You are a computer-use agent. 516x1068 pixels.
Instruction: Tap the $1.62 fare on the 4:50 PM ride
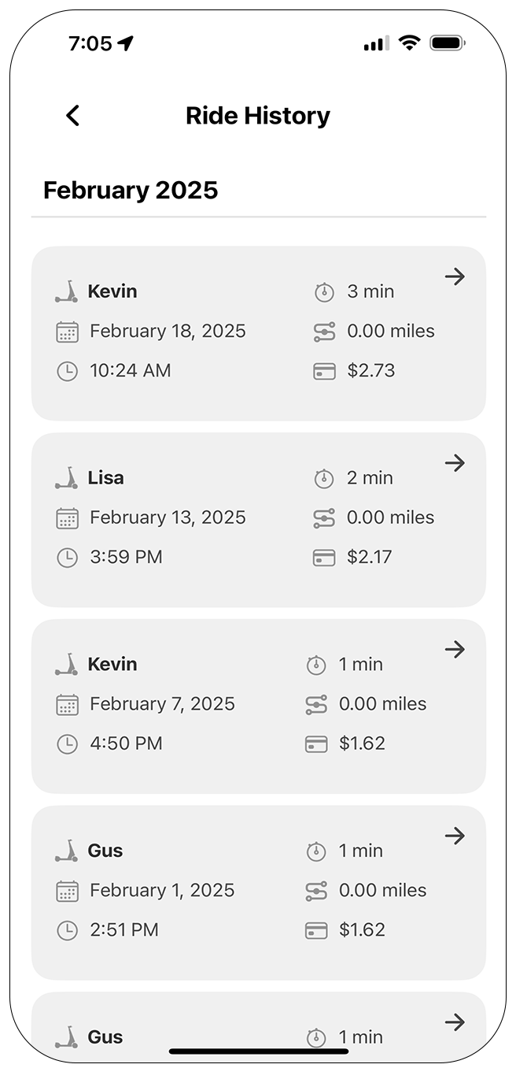pos(362,744)
